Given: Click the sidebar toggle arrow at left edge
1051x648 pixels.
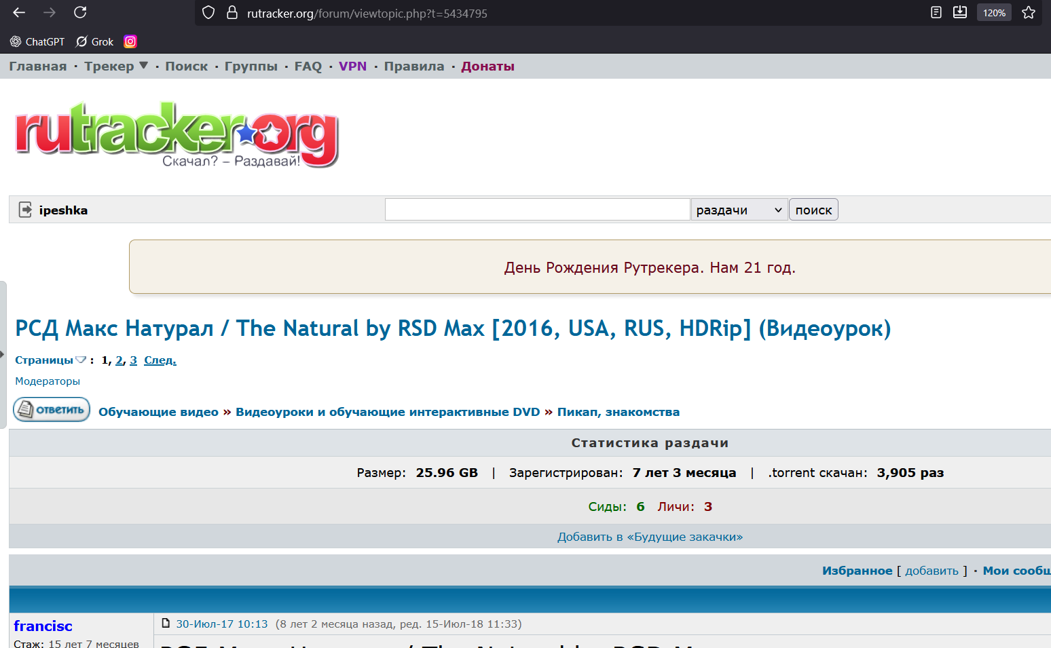Looking at the screenshot, I should click(2, 354).
